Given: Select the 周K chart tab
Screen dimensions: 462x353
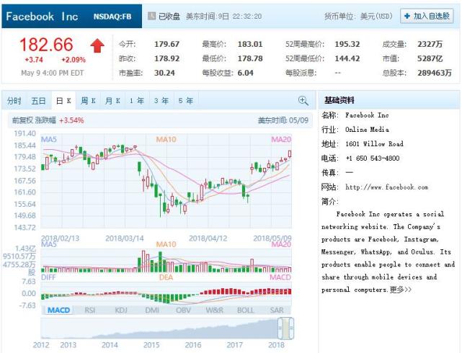Looking at the screenshot, I should [x=88, y=101].
